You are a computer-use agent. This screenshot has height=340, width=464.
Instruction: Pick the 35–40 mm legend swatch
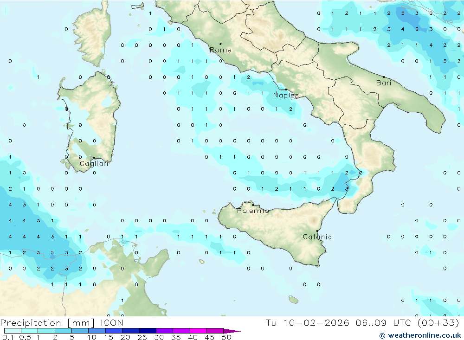[x=181, y=331]
